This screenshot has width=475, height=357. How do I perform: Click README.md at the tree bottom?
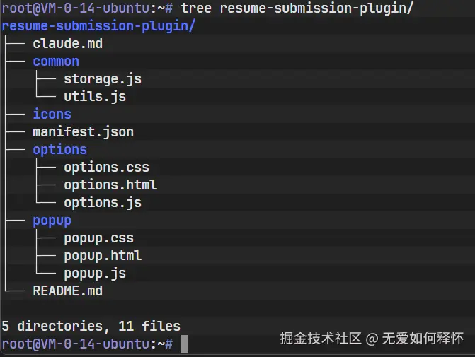click(x=68, y=291)
